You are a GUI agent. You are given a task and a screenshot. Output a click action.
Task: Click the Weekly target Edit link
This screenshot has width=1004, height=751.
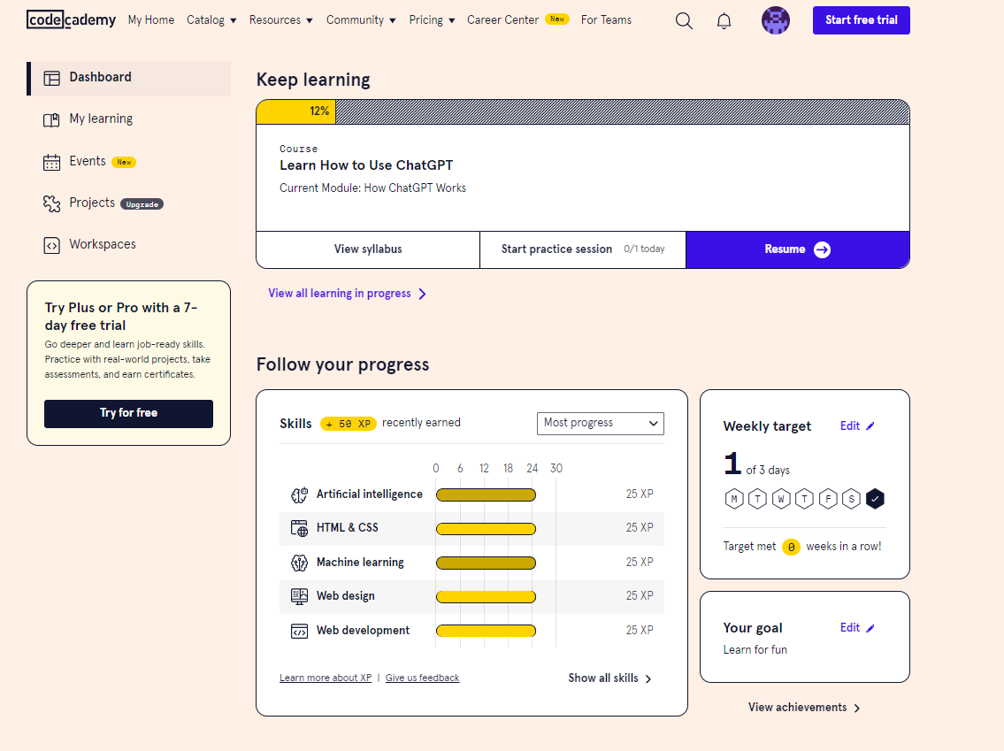coord(850,426)
